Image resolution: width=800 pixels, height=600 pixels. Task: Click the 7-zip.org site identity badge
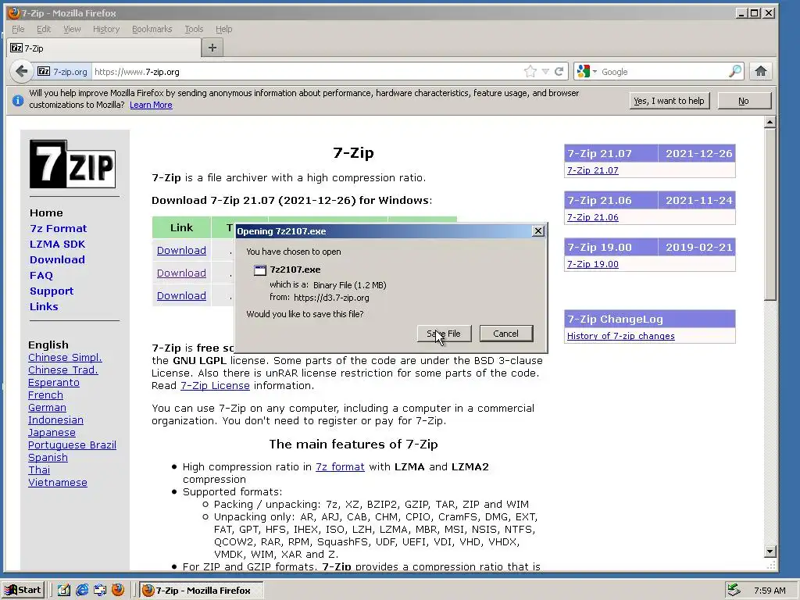pyautogui.click(x=62, y=72)
